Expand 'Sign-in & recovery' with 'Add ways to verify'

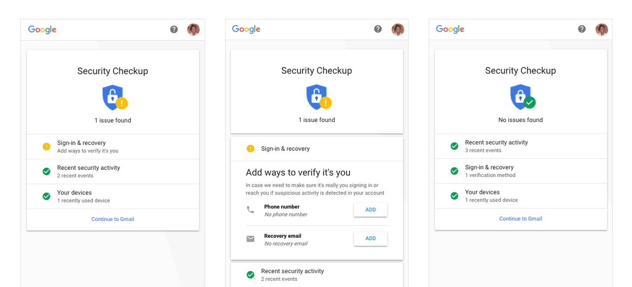[x=113, y=146]
